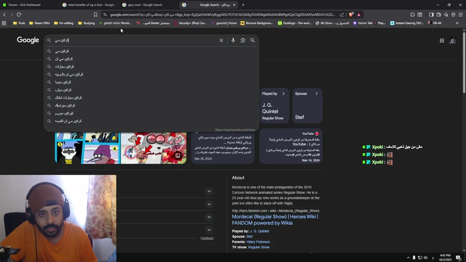Click the share icon in the address bar

pyautogui.click(x=342, y=15)
